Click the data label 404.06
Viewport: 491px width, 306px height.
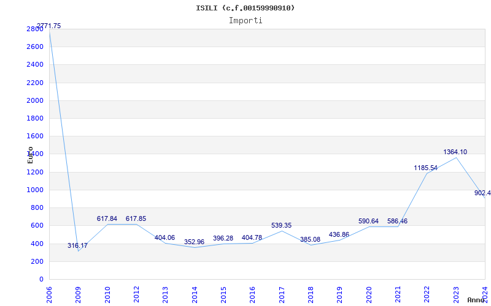(x=164, y=238)
